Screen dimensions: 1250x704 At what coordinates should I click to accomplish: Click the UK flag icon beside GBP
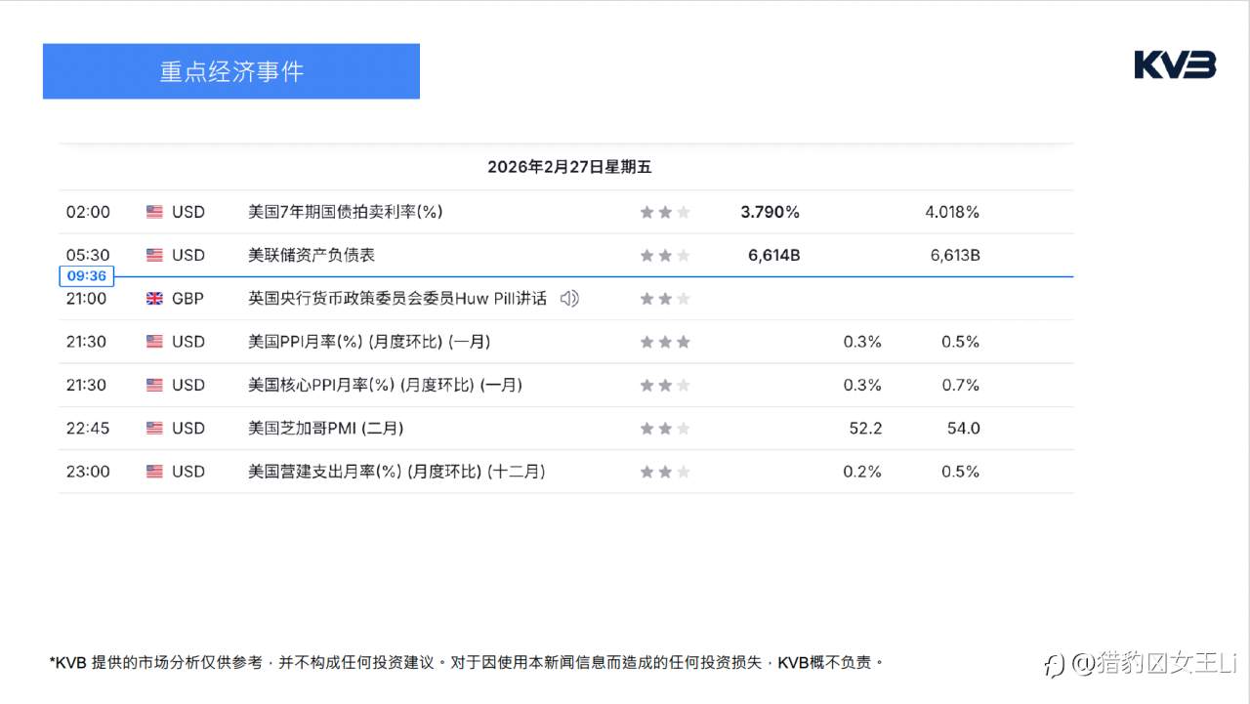[154, 298]
